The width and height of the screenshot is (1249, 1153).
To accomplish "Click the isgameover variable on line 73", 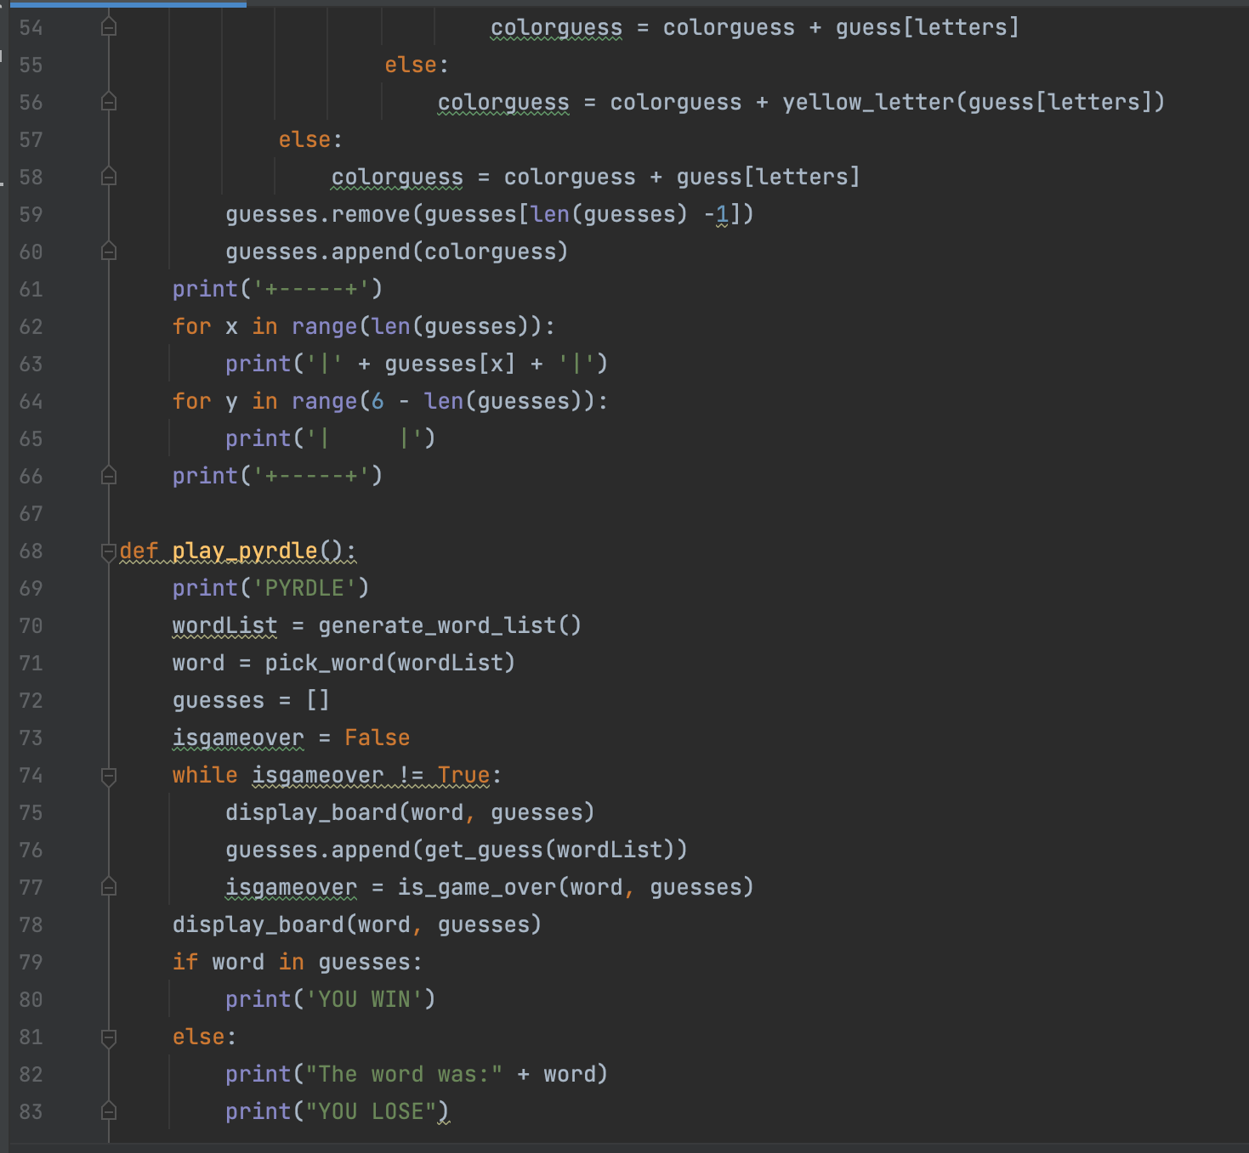I will coord(237,738).
